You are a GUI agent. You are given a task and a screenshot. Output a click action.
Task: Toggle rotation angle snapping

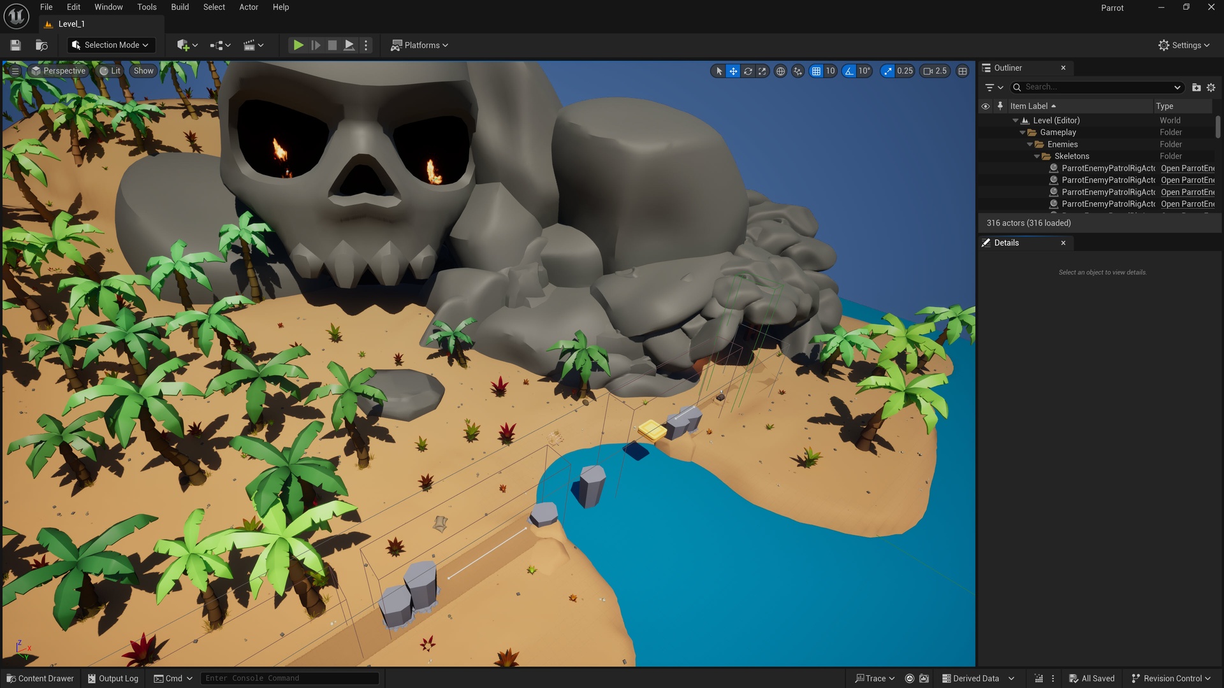[849, 71]
